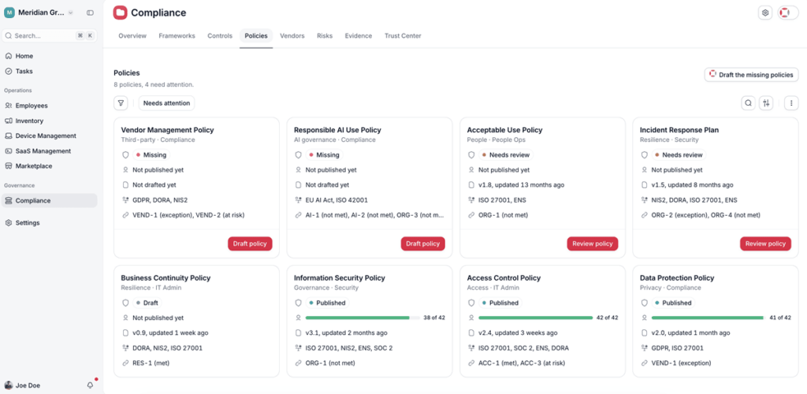Click Joe Doe avatar

(8, 385)
